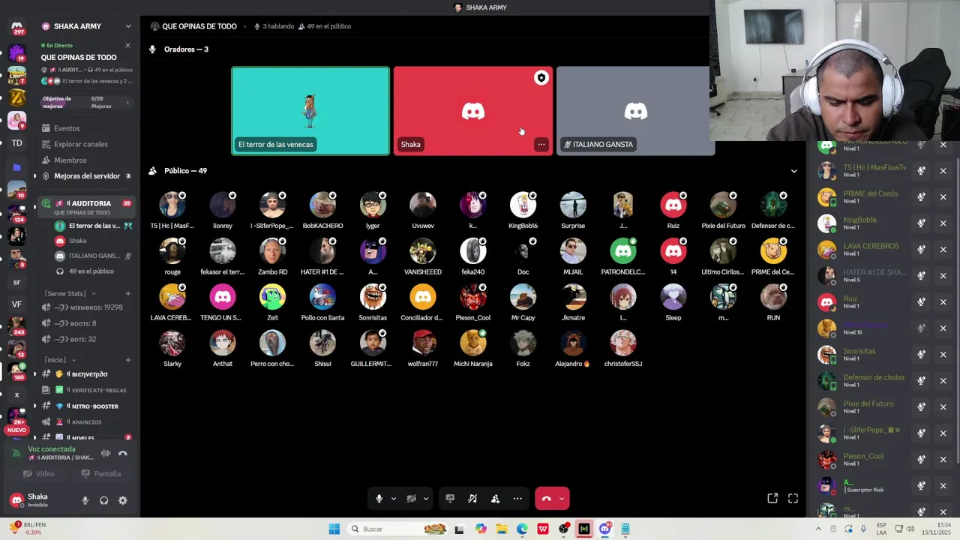This screenshot has width=960, height=540.
Task: Open Discord direct messages home icon
Action: click(16, 26)
